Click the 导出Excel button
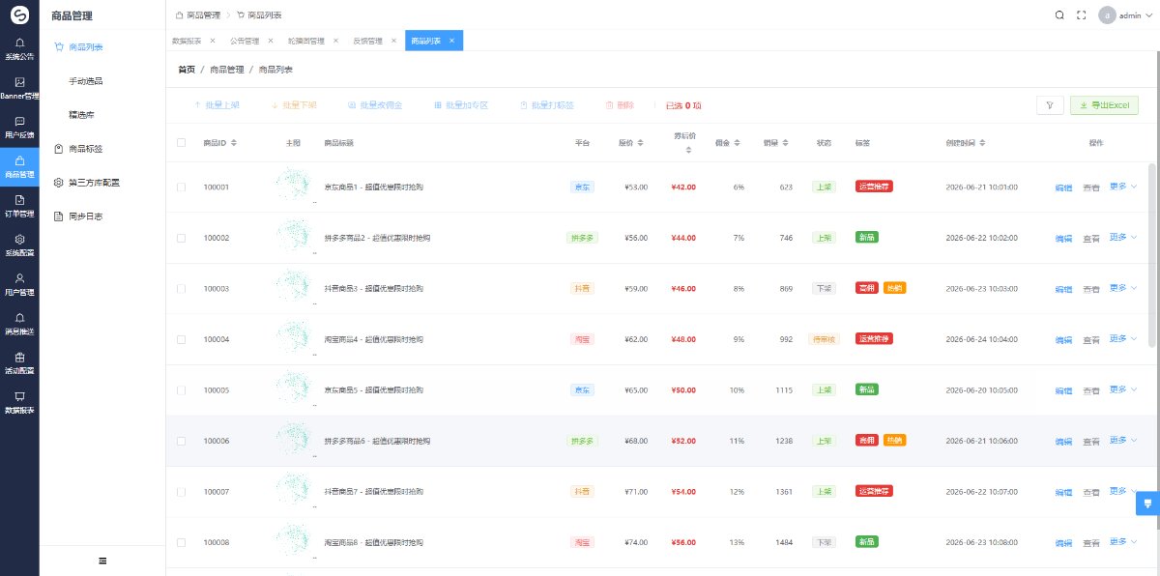Image resolution: width=1160 pixels, height=576 pixels. tap(1104, 105)
